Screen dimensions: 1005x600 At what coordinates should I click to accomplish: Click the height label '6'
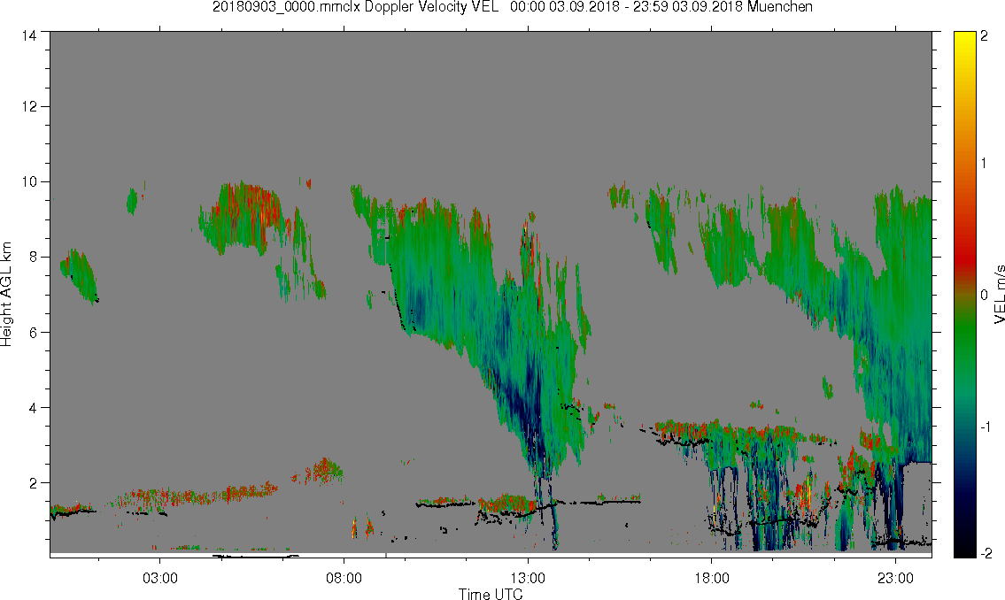[33, 333]
